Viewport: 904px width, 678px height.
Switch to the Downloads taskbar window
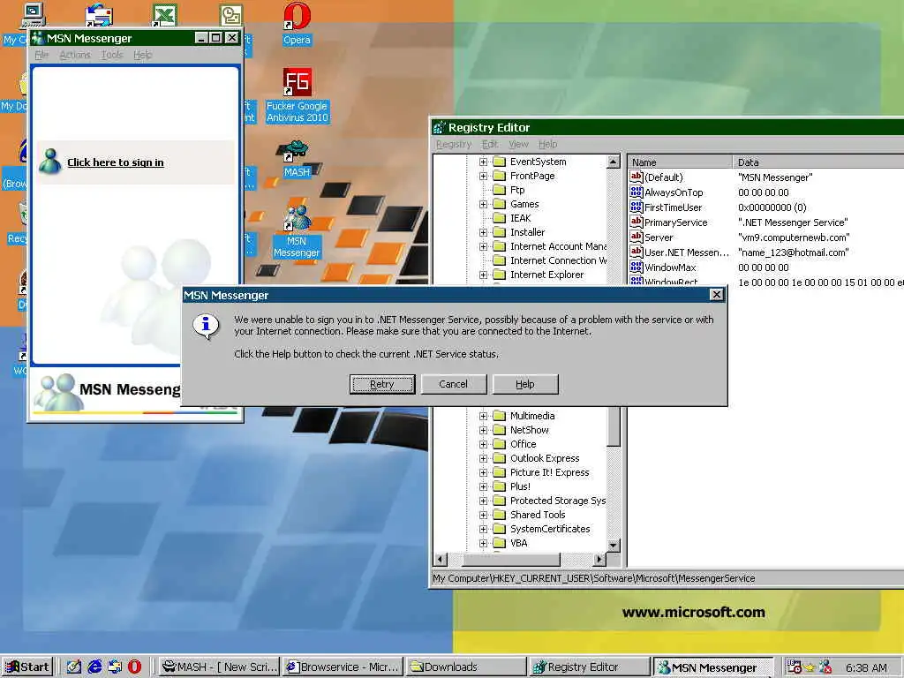point(466,667)
